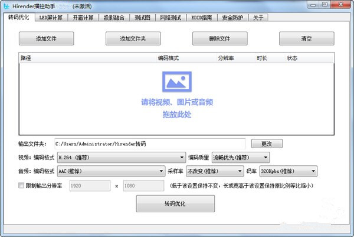This screenshot has width=354, height=237.
Task: Click the app icon in title bar
Action: click(x=8, y=6)
